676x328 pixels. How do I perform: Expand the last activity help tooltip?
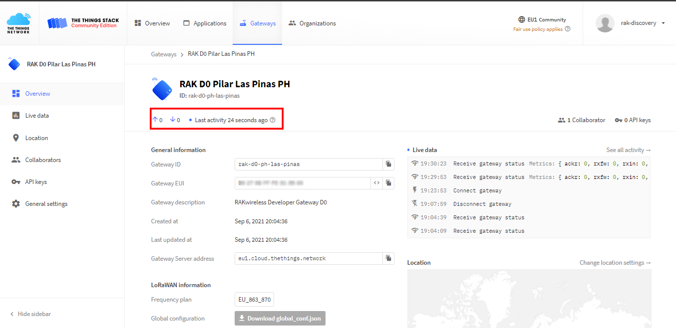point(272,120)
